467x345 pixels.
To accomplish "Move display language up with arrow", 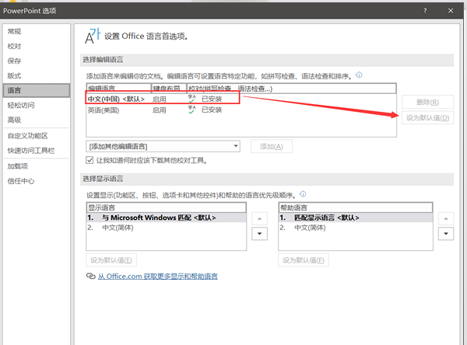I will tap(259, 218).
